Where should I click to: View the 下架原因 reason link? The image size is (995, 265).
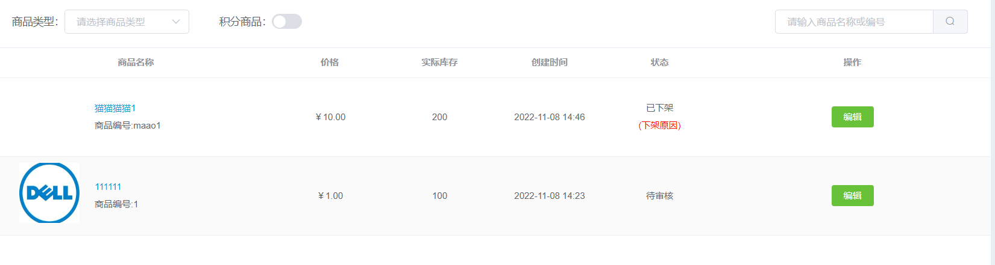tap(659, 126)
